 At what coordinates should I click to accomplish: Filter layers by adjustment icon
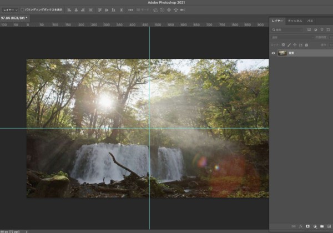[315, 29]
